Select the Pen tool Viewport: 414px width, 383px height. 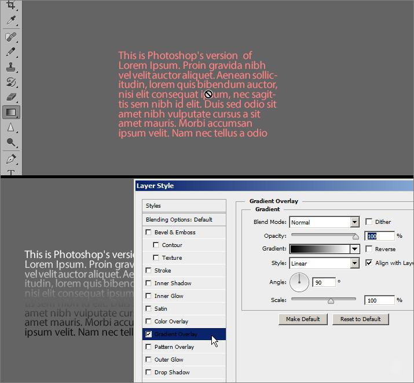pyautogui.click(x=11, y=158)
